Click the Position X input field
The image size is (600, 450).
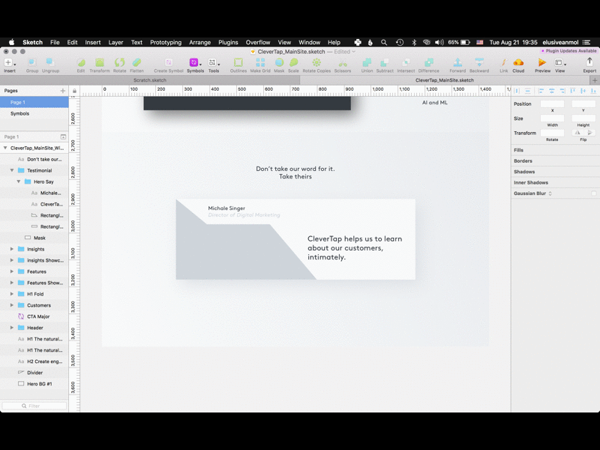[552, 103]
